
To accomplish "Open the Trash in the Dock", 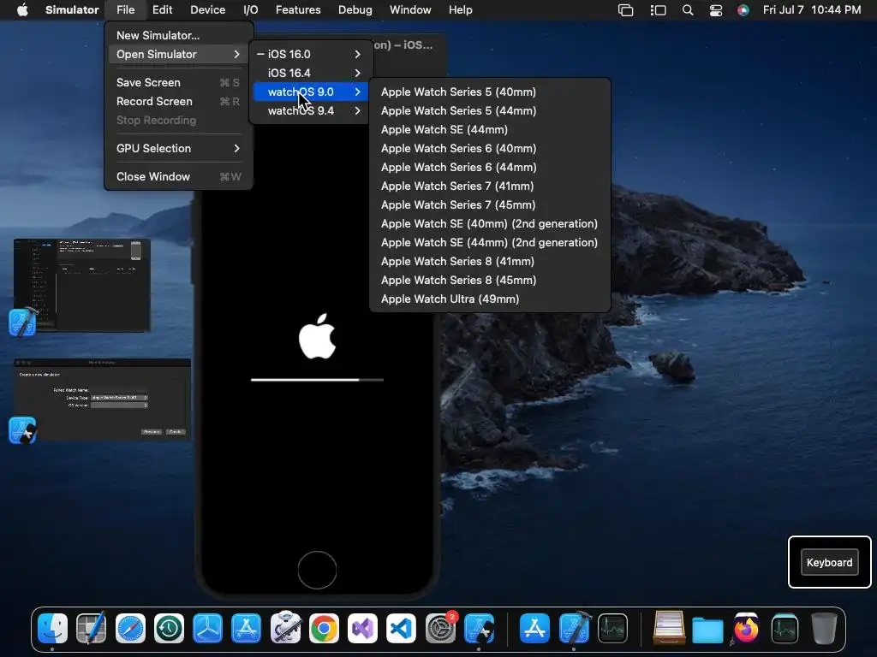I will 824,629.
